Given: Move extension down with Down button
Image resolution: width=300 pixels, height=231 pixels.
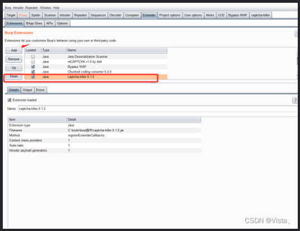Looking at the screenshot, I should [x=14, y=76].
